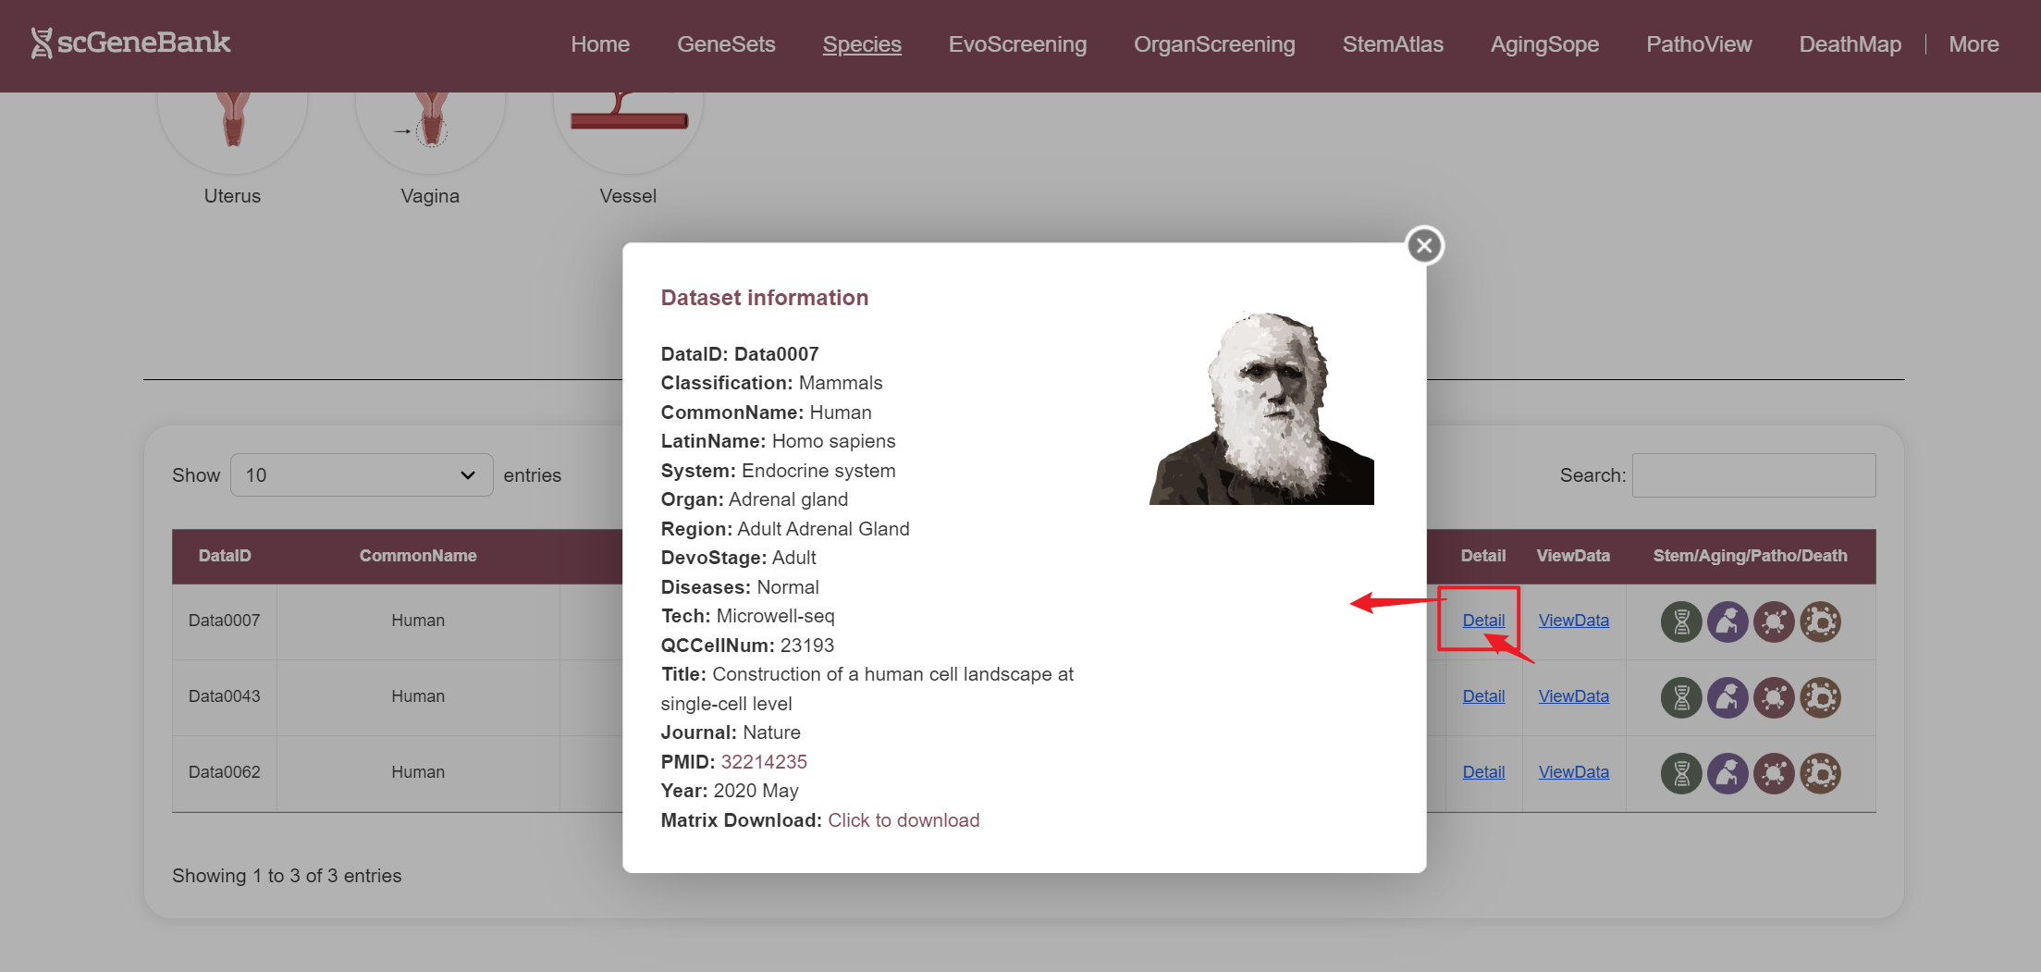Click the scGeneBank logo
The image size is (2041, 972).
[130, 43]
